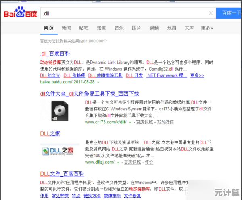Viewport: 242px width, 200px height.
Task: Click the 评价 link for DLL之家
Action: click(x=149, y=162)
